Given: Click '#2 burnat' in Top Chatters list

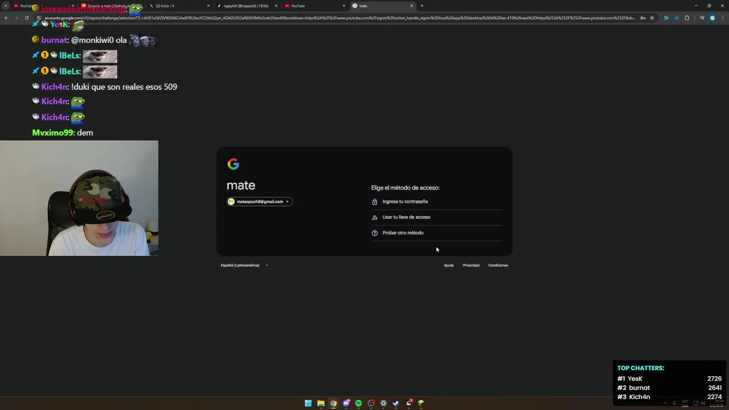Looking at the screenshot, I should click(x=633, y=388).
